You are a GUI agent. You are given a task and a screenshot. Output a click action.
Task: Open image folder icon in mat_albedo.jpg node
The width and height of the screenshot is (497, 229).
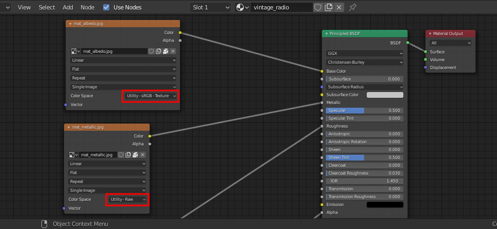165,51
